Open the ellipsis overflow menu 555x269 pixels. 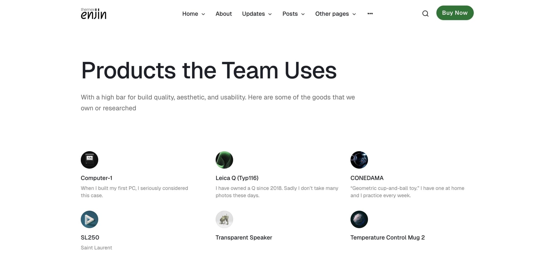pyautogui.click(x=370, y=14)
